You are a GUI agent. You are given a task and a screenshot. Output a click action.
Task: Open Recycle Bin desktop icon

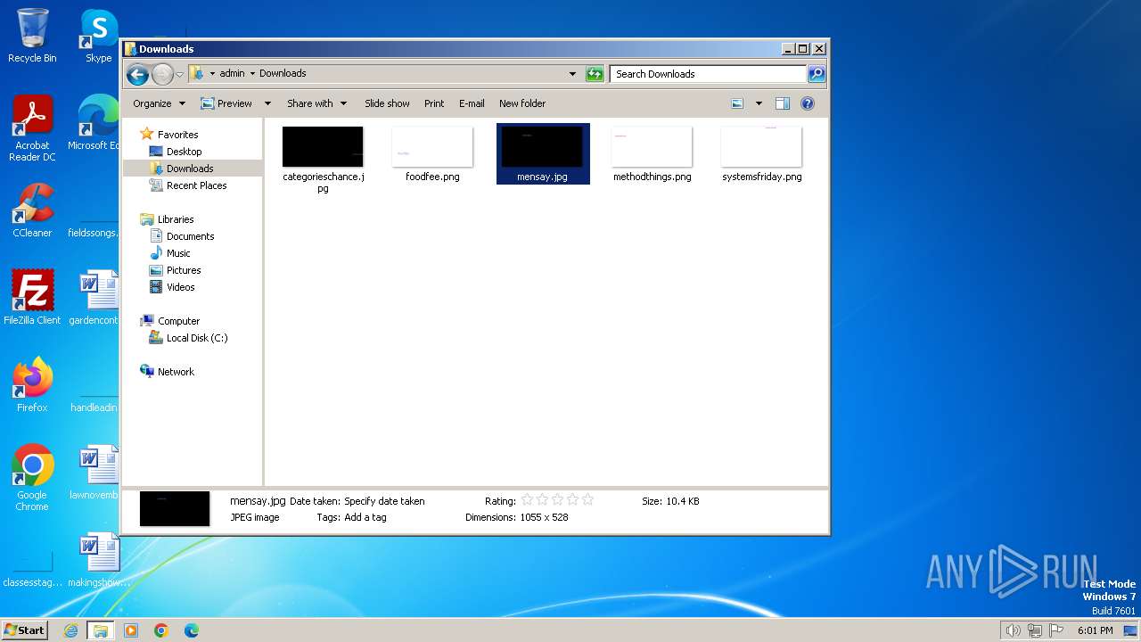[x=32, y=36]
